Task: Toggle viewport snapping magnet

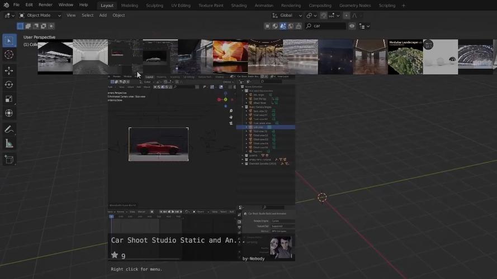Action: pyautogui.click(x=323, y=15)
